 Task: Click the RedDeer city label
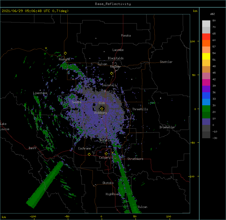[x=115, y=67]
